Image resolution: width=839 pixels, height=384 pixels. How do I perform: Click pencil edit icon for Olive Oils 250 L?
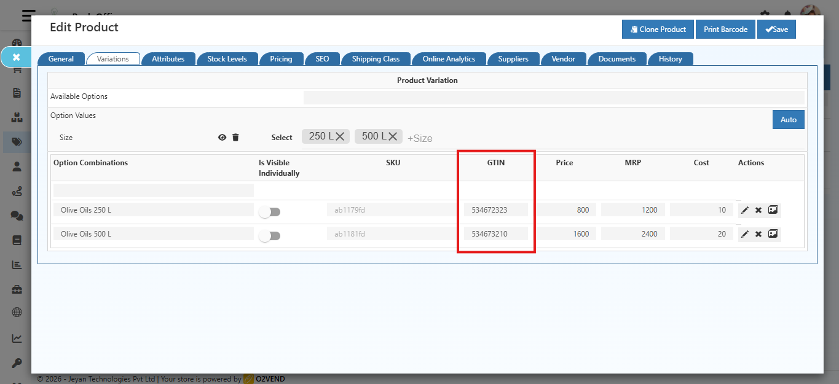click(745, 210)
